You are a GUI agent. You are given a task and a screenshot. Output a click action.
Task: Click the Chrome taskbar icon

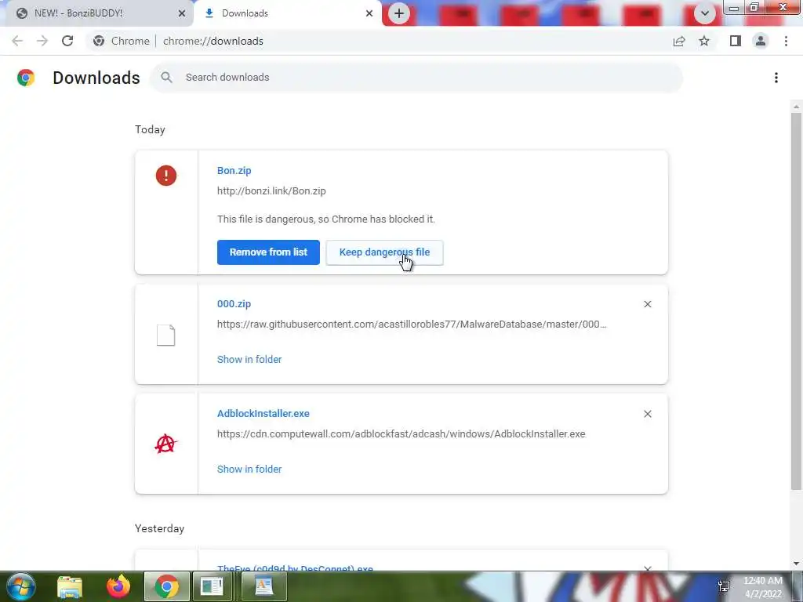tap(167, 586)
